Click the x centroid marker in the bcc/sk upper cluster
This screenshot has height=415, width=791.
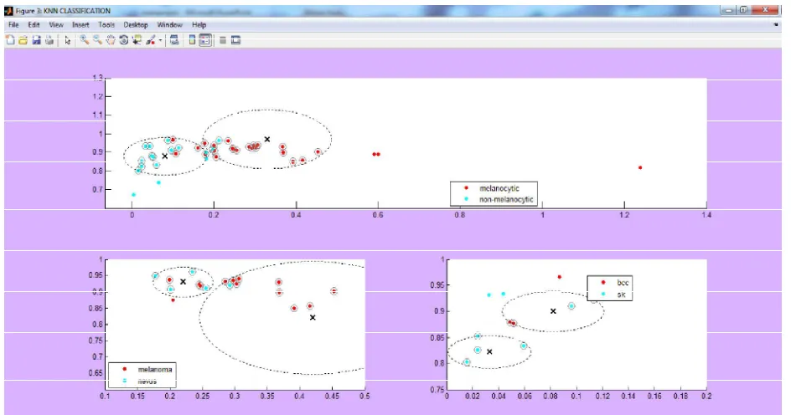click(553, 311)
